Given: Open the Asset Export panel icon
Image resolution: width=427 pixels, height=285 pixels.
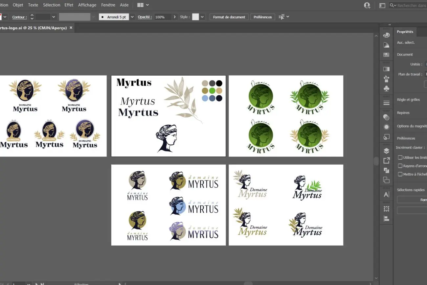Looking at the screenshot, I should point(386,161).
